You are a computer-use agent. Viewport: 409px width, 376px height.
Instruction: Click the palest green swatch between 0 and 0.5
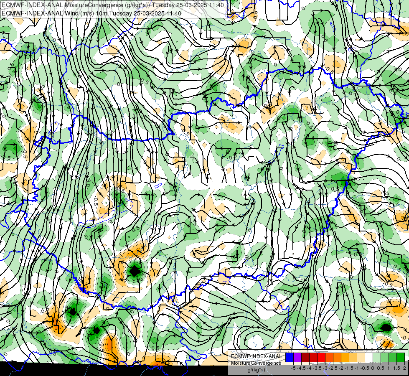[x=377, y=357]
